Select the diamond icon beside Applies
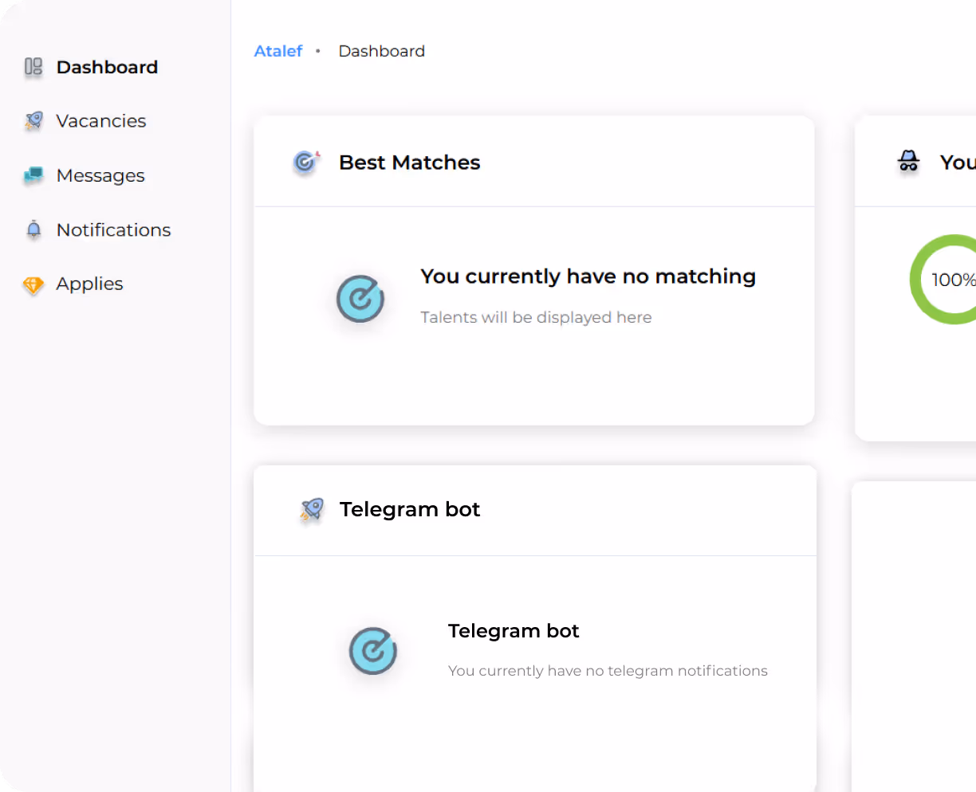 (33, 284)
